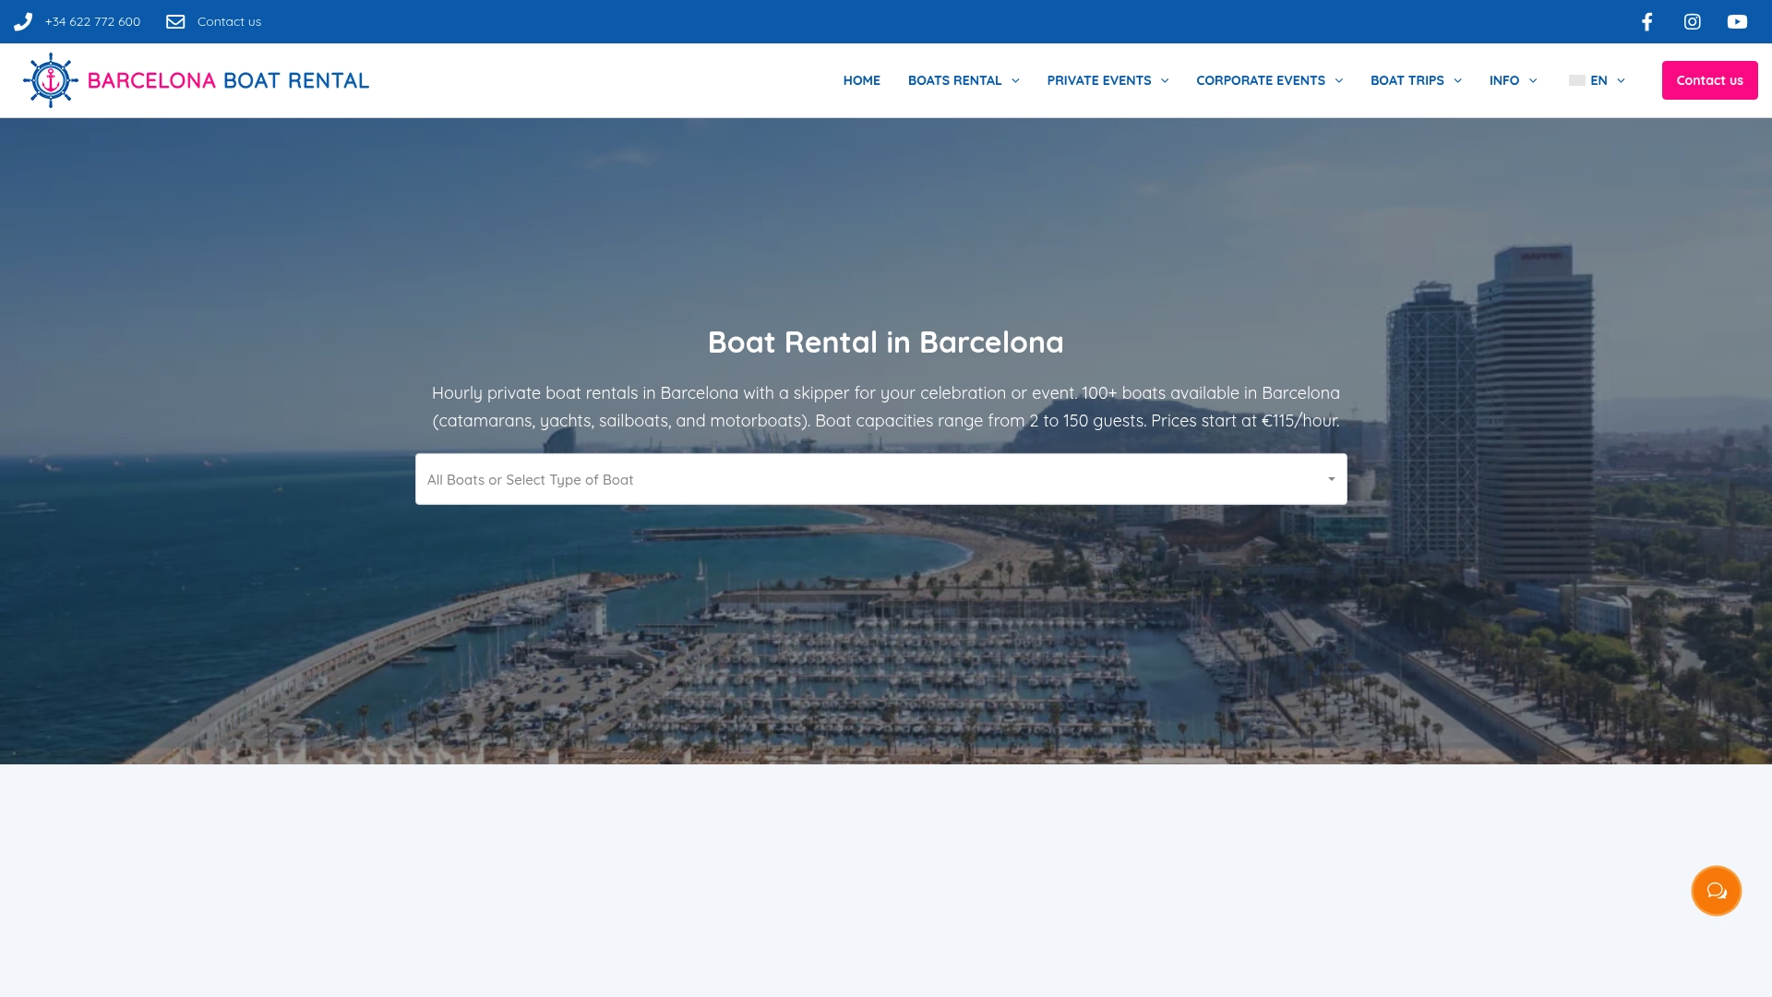Call the +34 622 772 600 number link
This screenshot has width=1772, height=997.
pos(92,21)
